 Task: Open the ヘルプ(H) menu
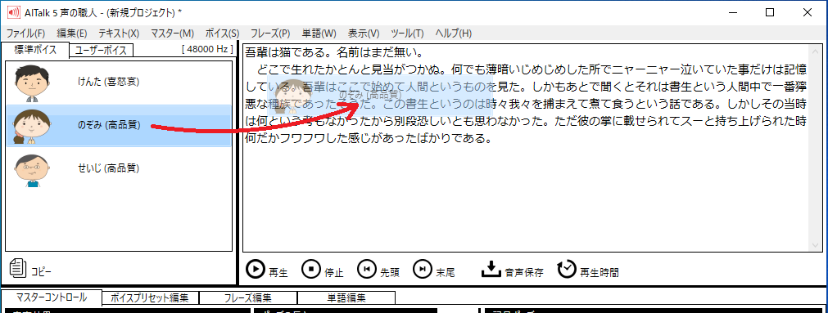point(453,34)
